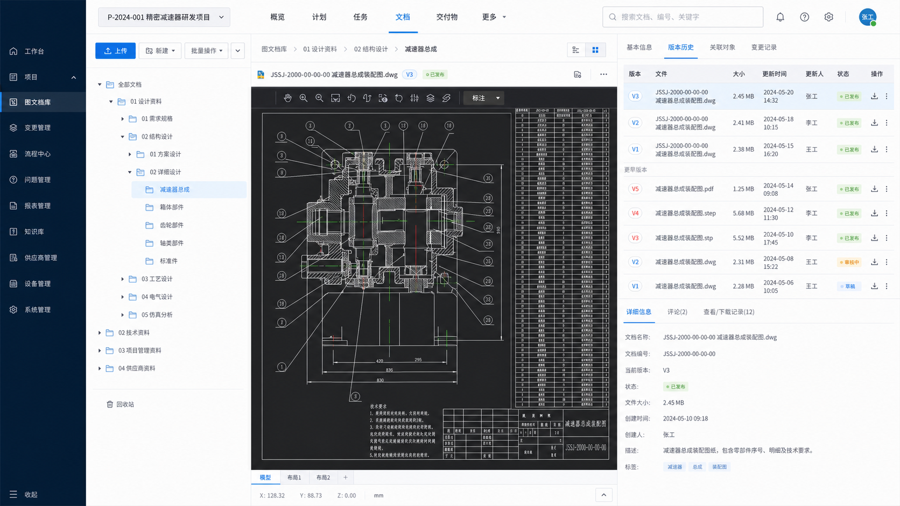900x506 pixels.
Task: Open notifications bell
Action: pyautogui.click(x=780, y=17)
